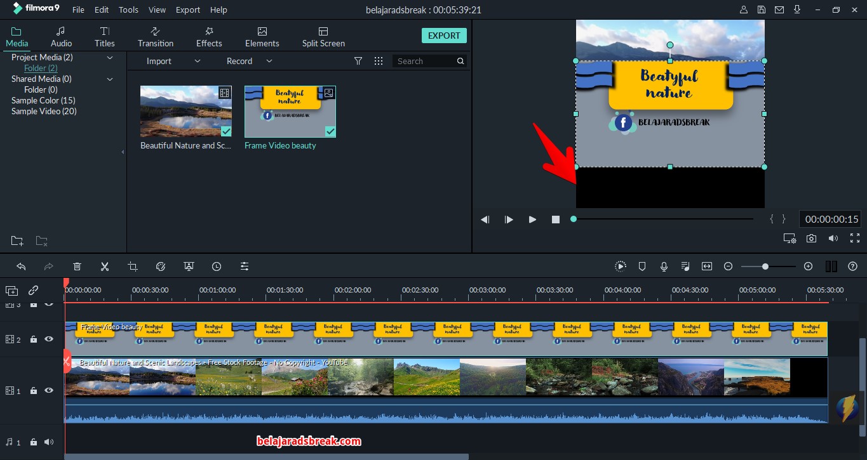Open the timeline help question icon
867x460 pixels.
pyautogui.click(x=853, y=266)
